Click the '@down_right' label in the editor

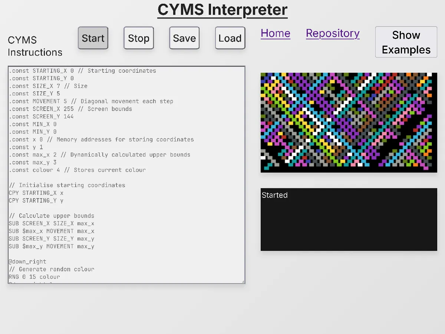tap(27, 261)
